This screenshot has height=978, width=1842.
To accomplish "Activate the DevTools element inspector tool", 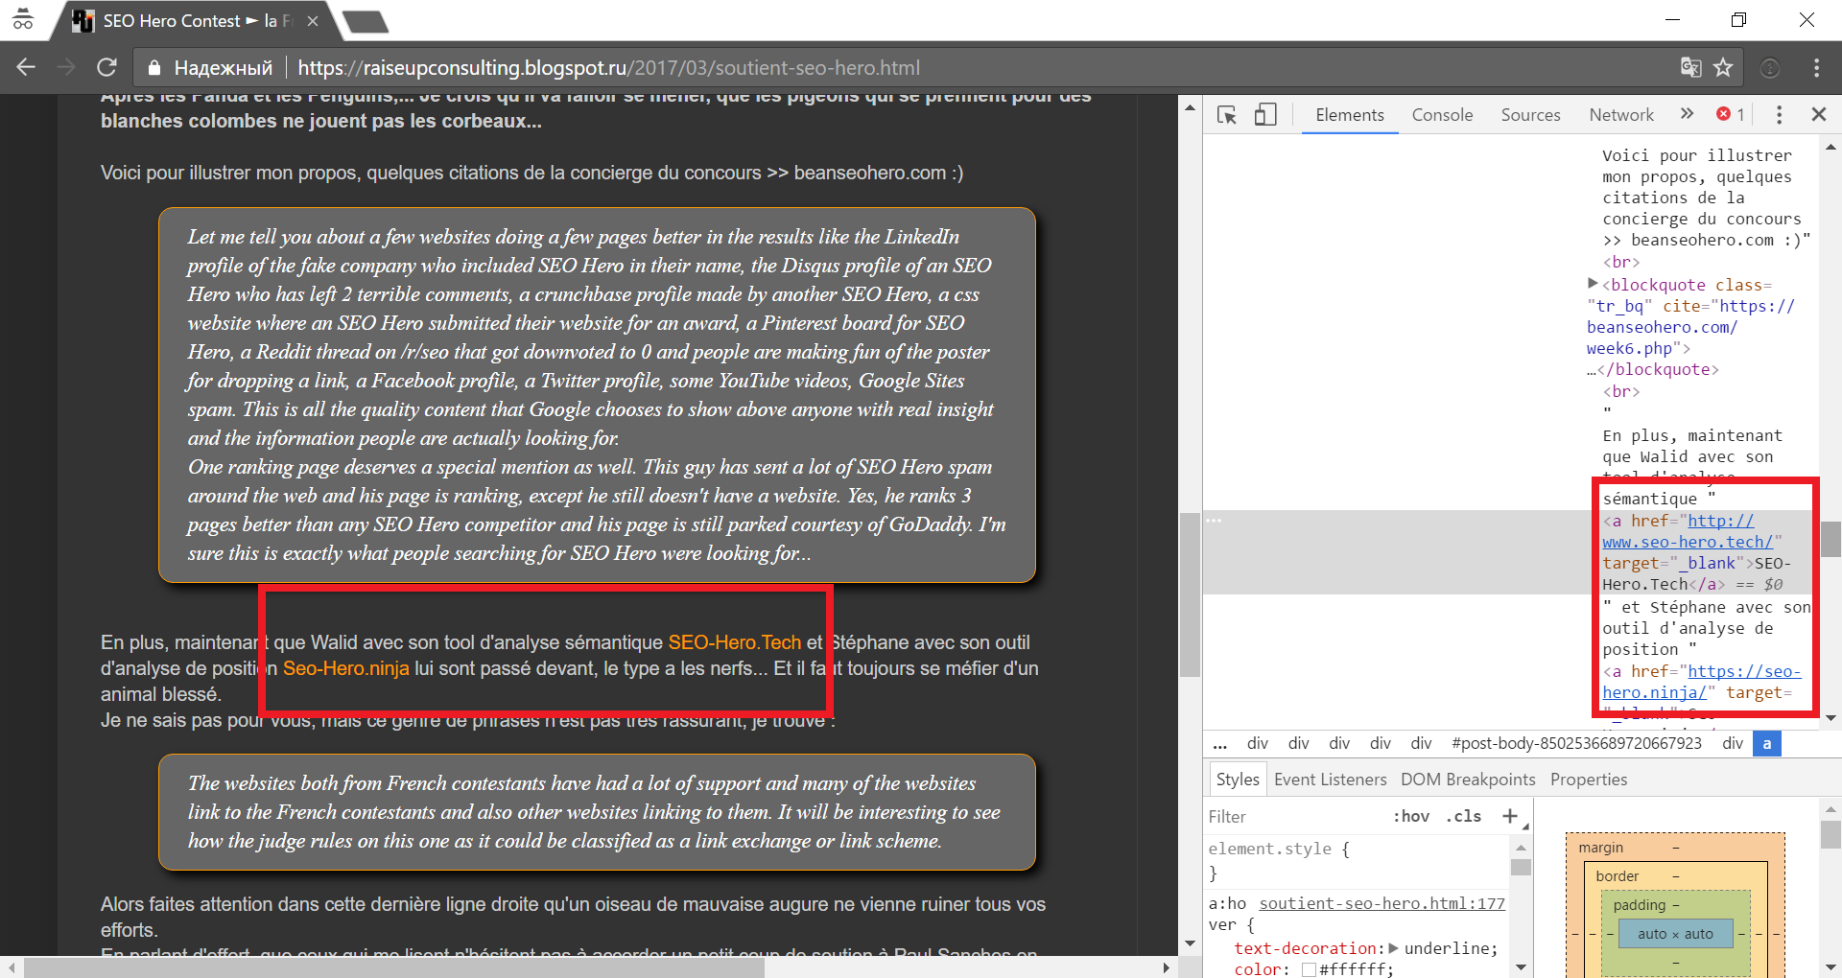I will [x=1227, y=115].
